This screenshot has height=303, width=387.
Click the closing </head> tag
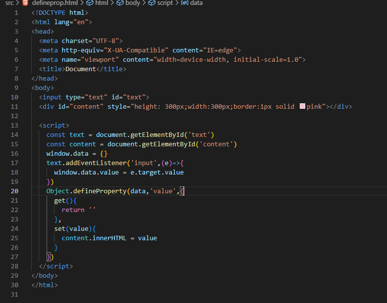point(45,78)
